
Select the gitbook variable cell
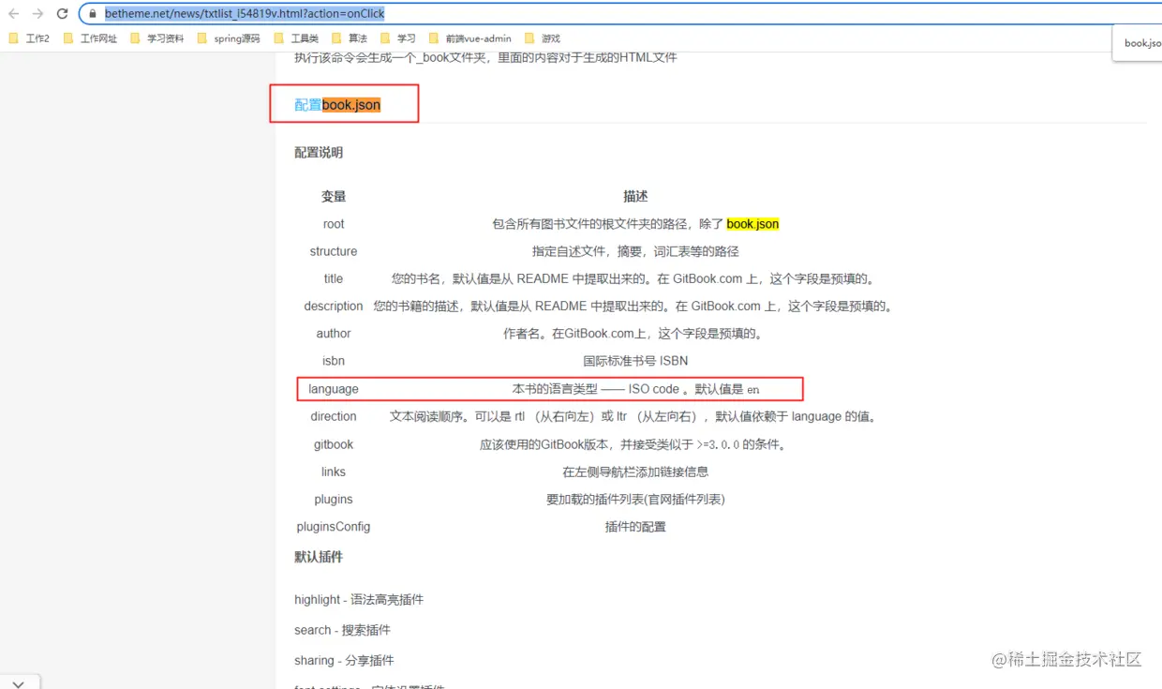(334, 444)
